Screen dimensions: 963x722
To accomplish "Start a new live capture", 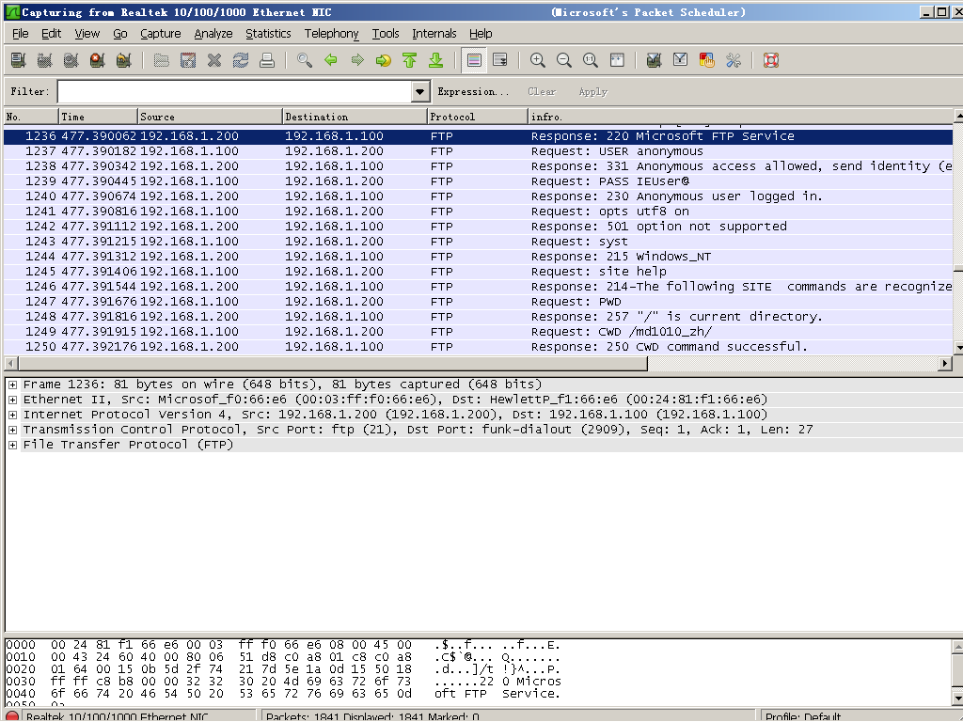I will point(71,60).
